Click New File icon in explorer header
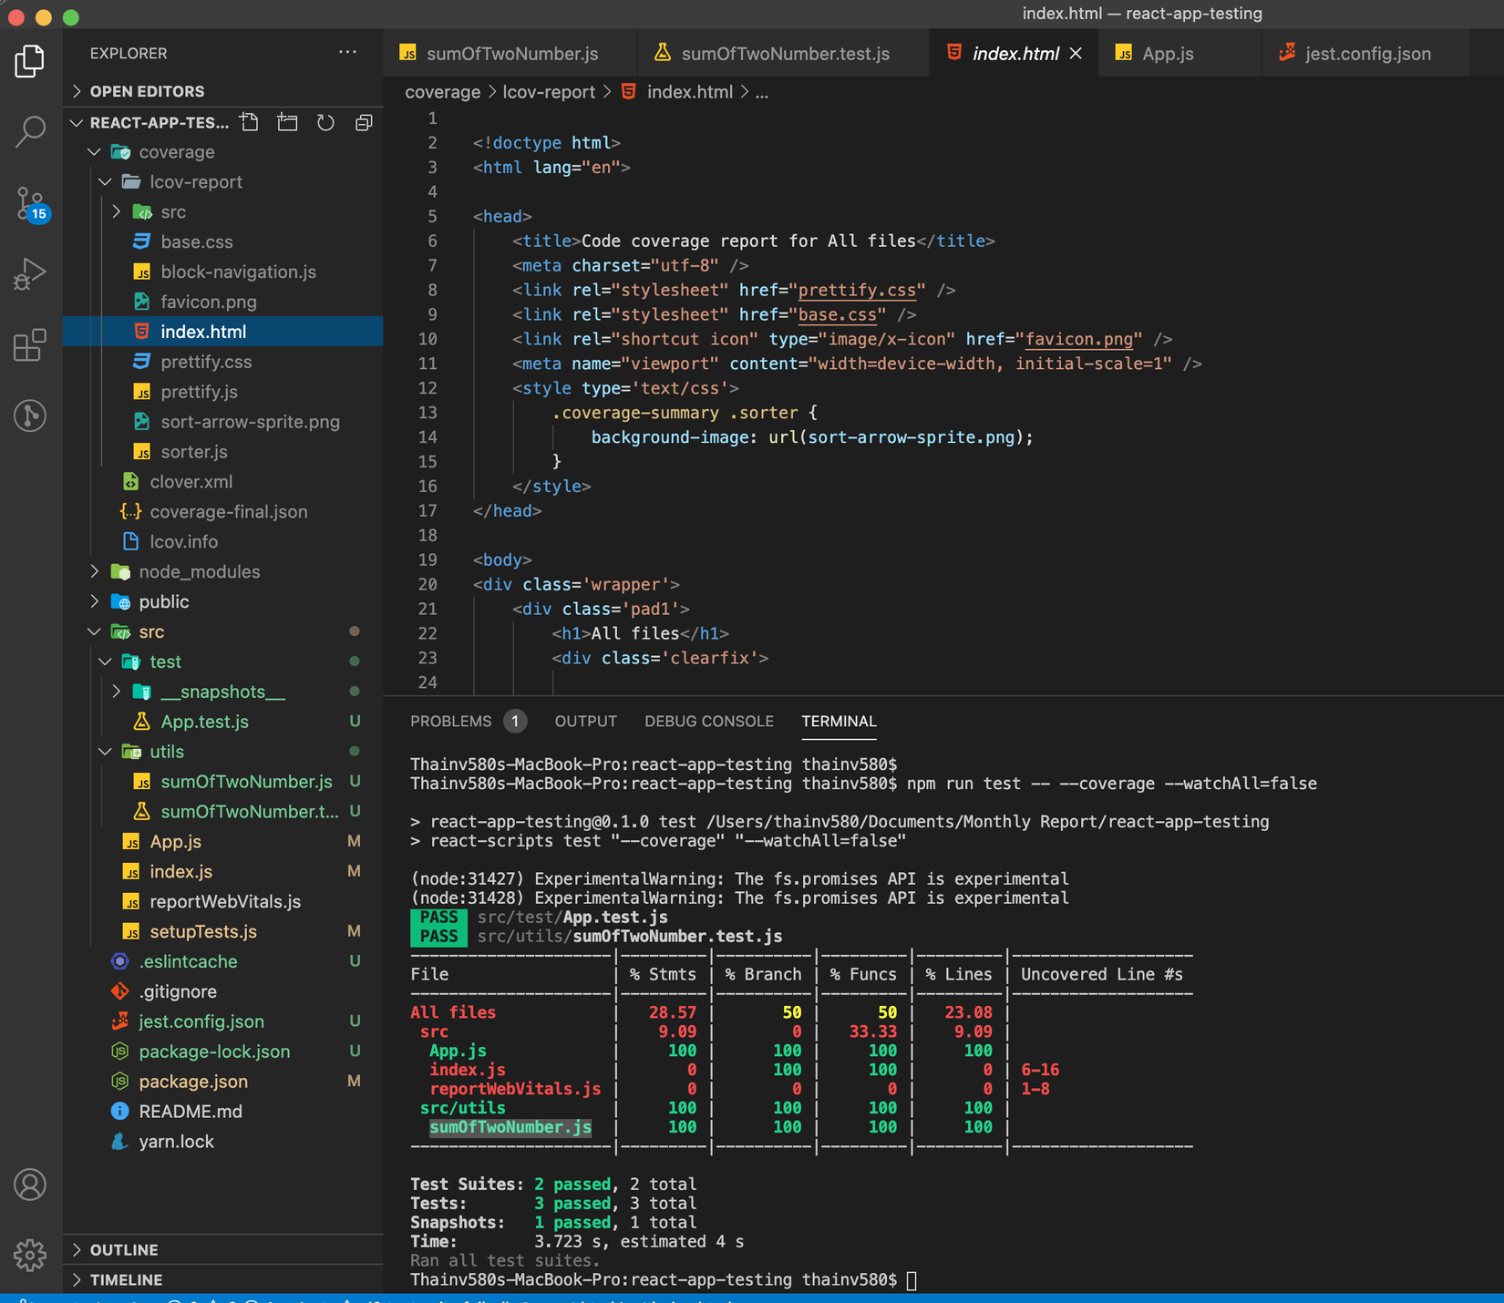The image size is (1504, 1303). [x=249, y=122]
